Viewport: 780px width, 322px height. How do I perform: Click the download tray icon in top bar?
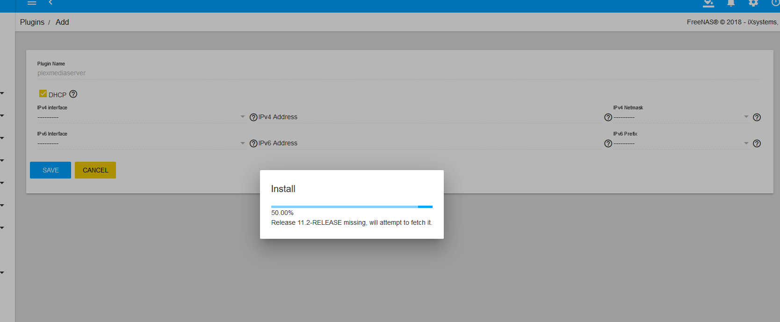708,3
